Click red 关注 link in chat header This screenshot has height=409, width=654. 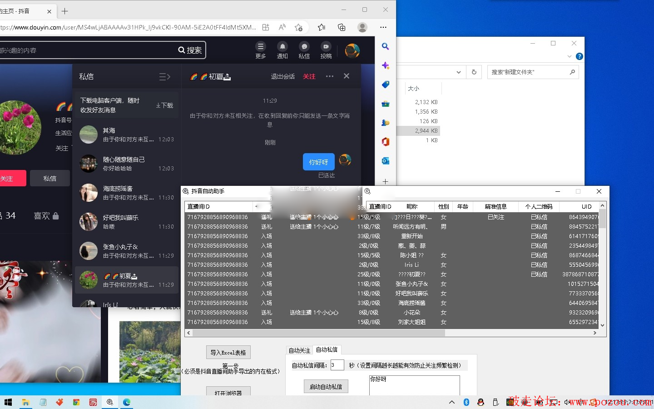pos(309,76)
